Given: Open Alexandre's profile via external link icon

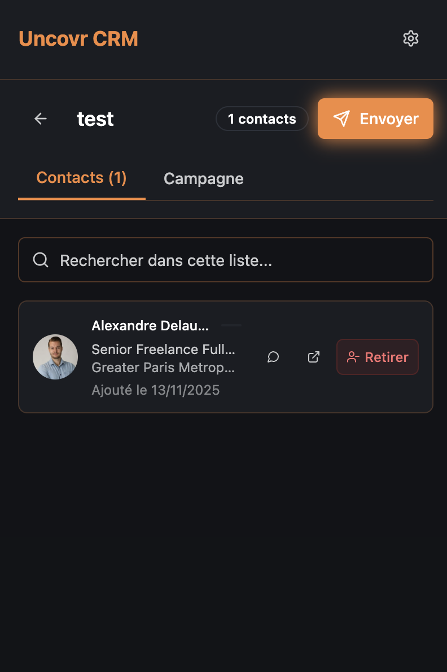Looking at the screenshot, I should pos(314,357).
